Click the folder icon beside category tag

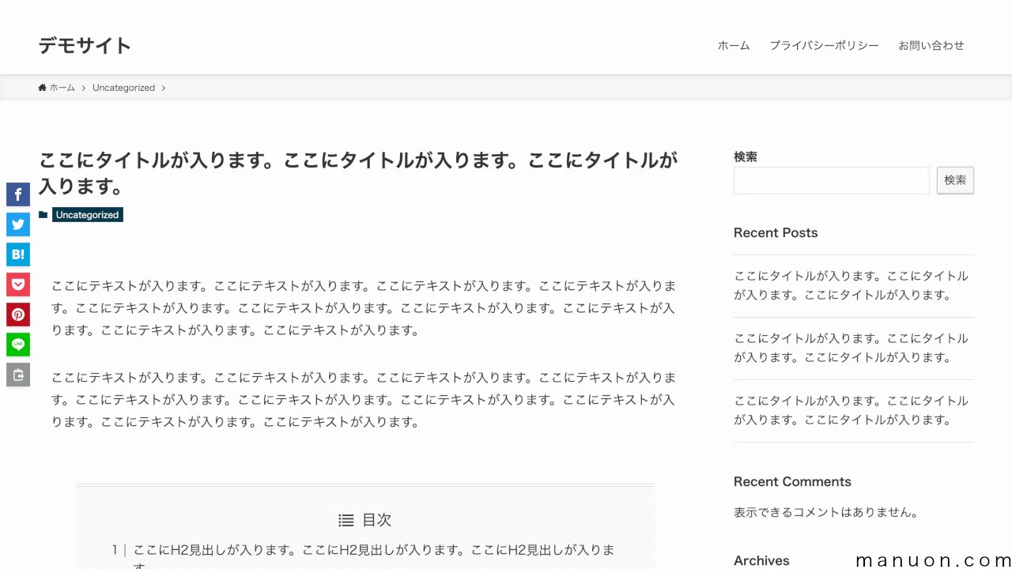pos(43,215)
